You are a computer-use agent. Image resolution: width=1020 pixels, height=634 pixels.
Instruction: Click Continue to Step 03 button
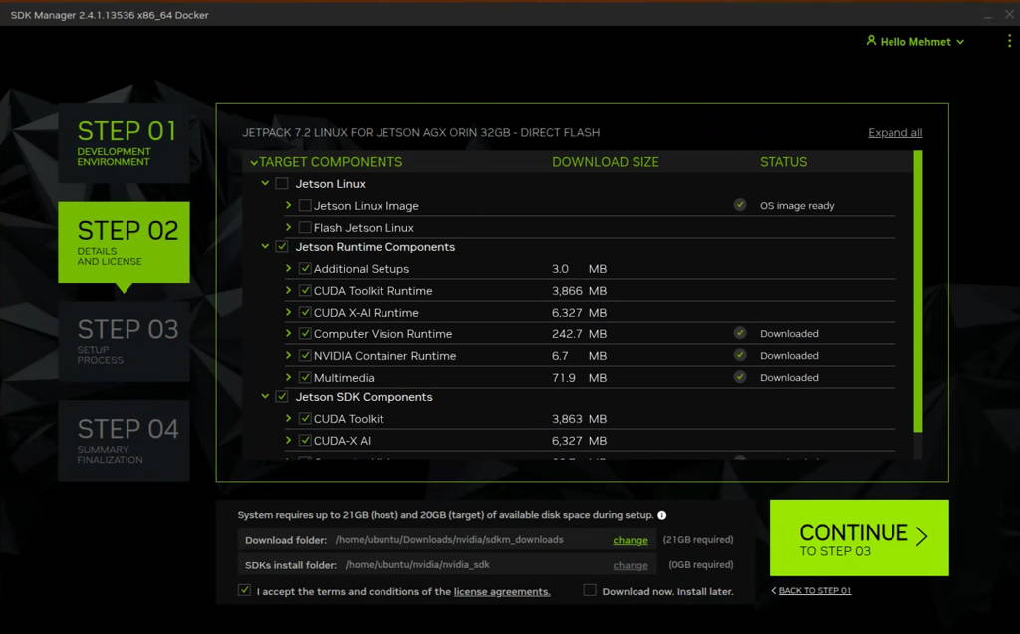point(859,537)
